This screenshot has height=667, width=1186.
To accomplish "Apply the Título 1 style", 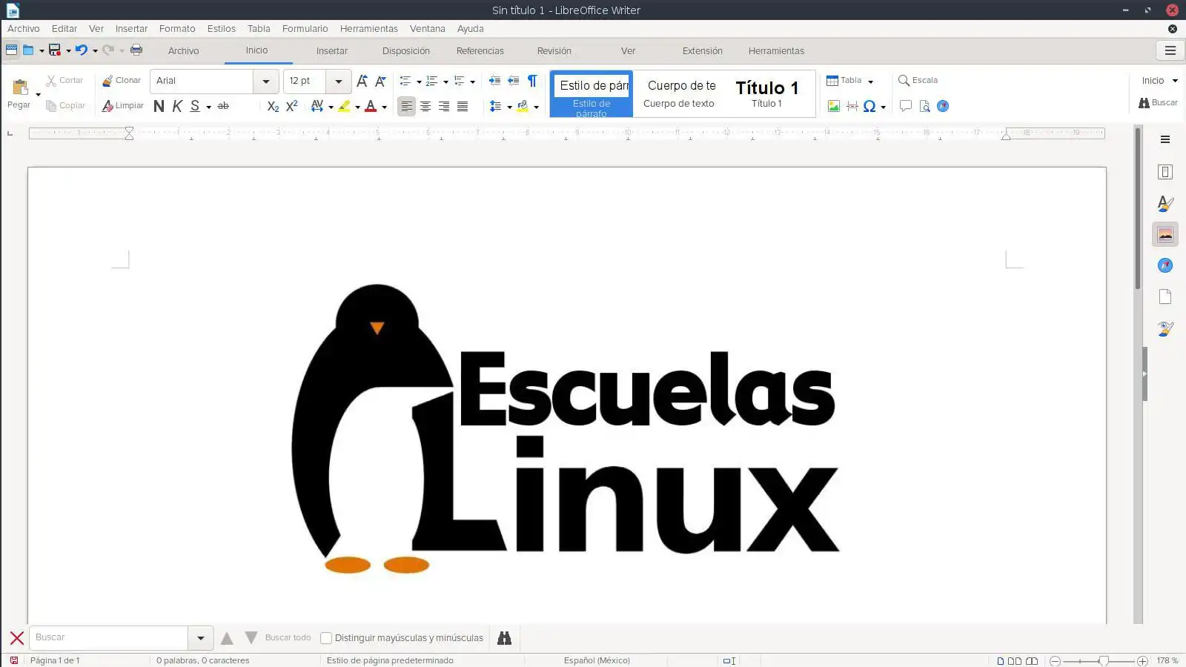I will point(766,93).
